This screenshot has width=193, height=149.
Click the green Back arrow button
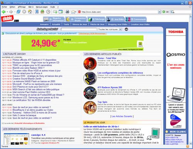click(3, 12)
